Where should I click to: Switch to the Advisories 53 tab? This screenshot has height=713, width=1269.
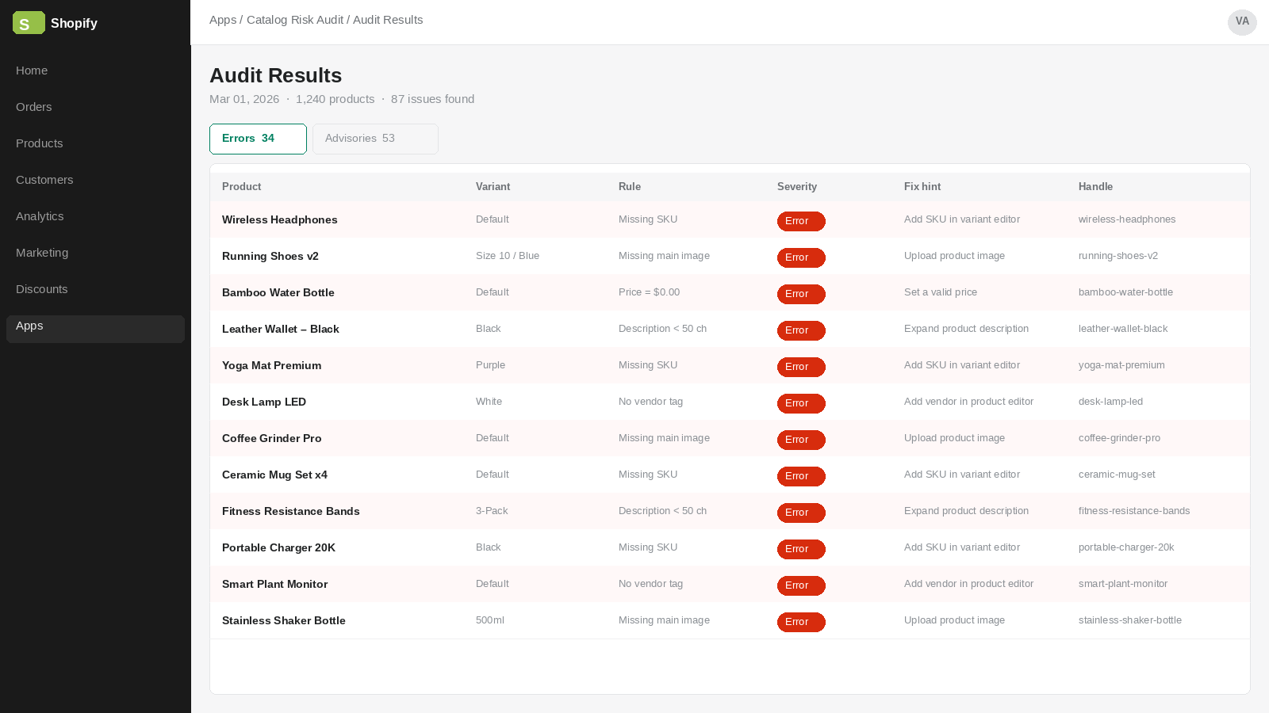click(375, 139)
